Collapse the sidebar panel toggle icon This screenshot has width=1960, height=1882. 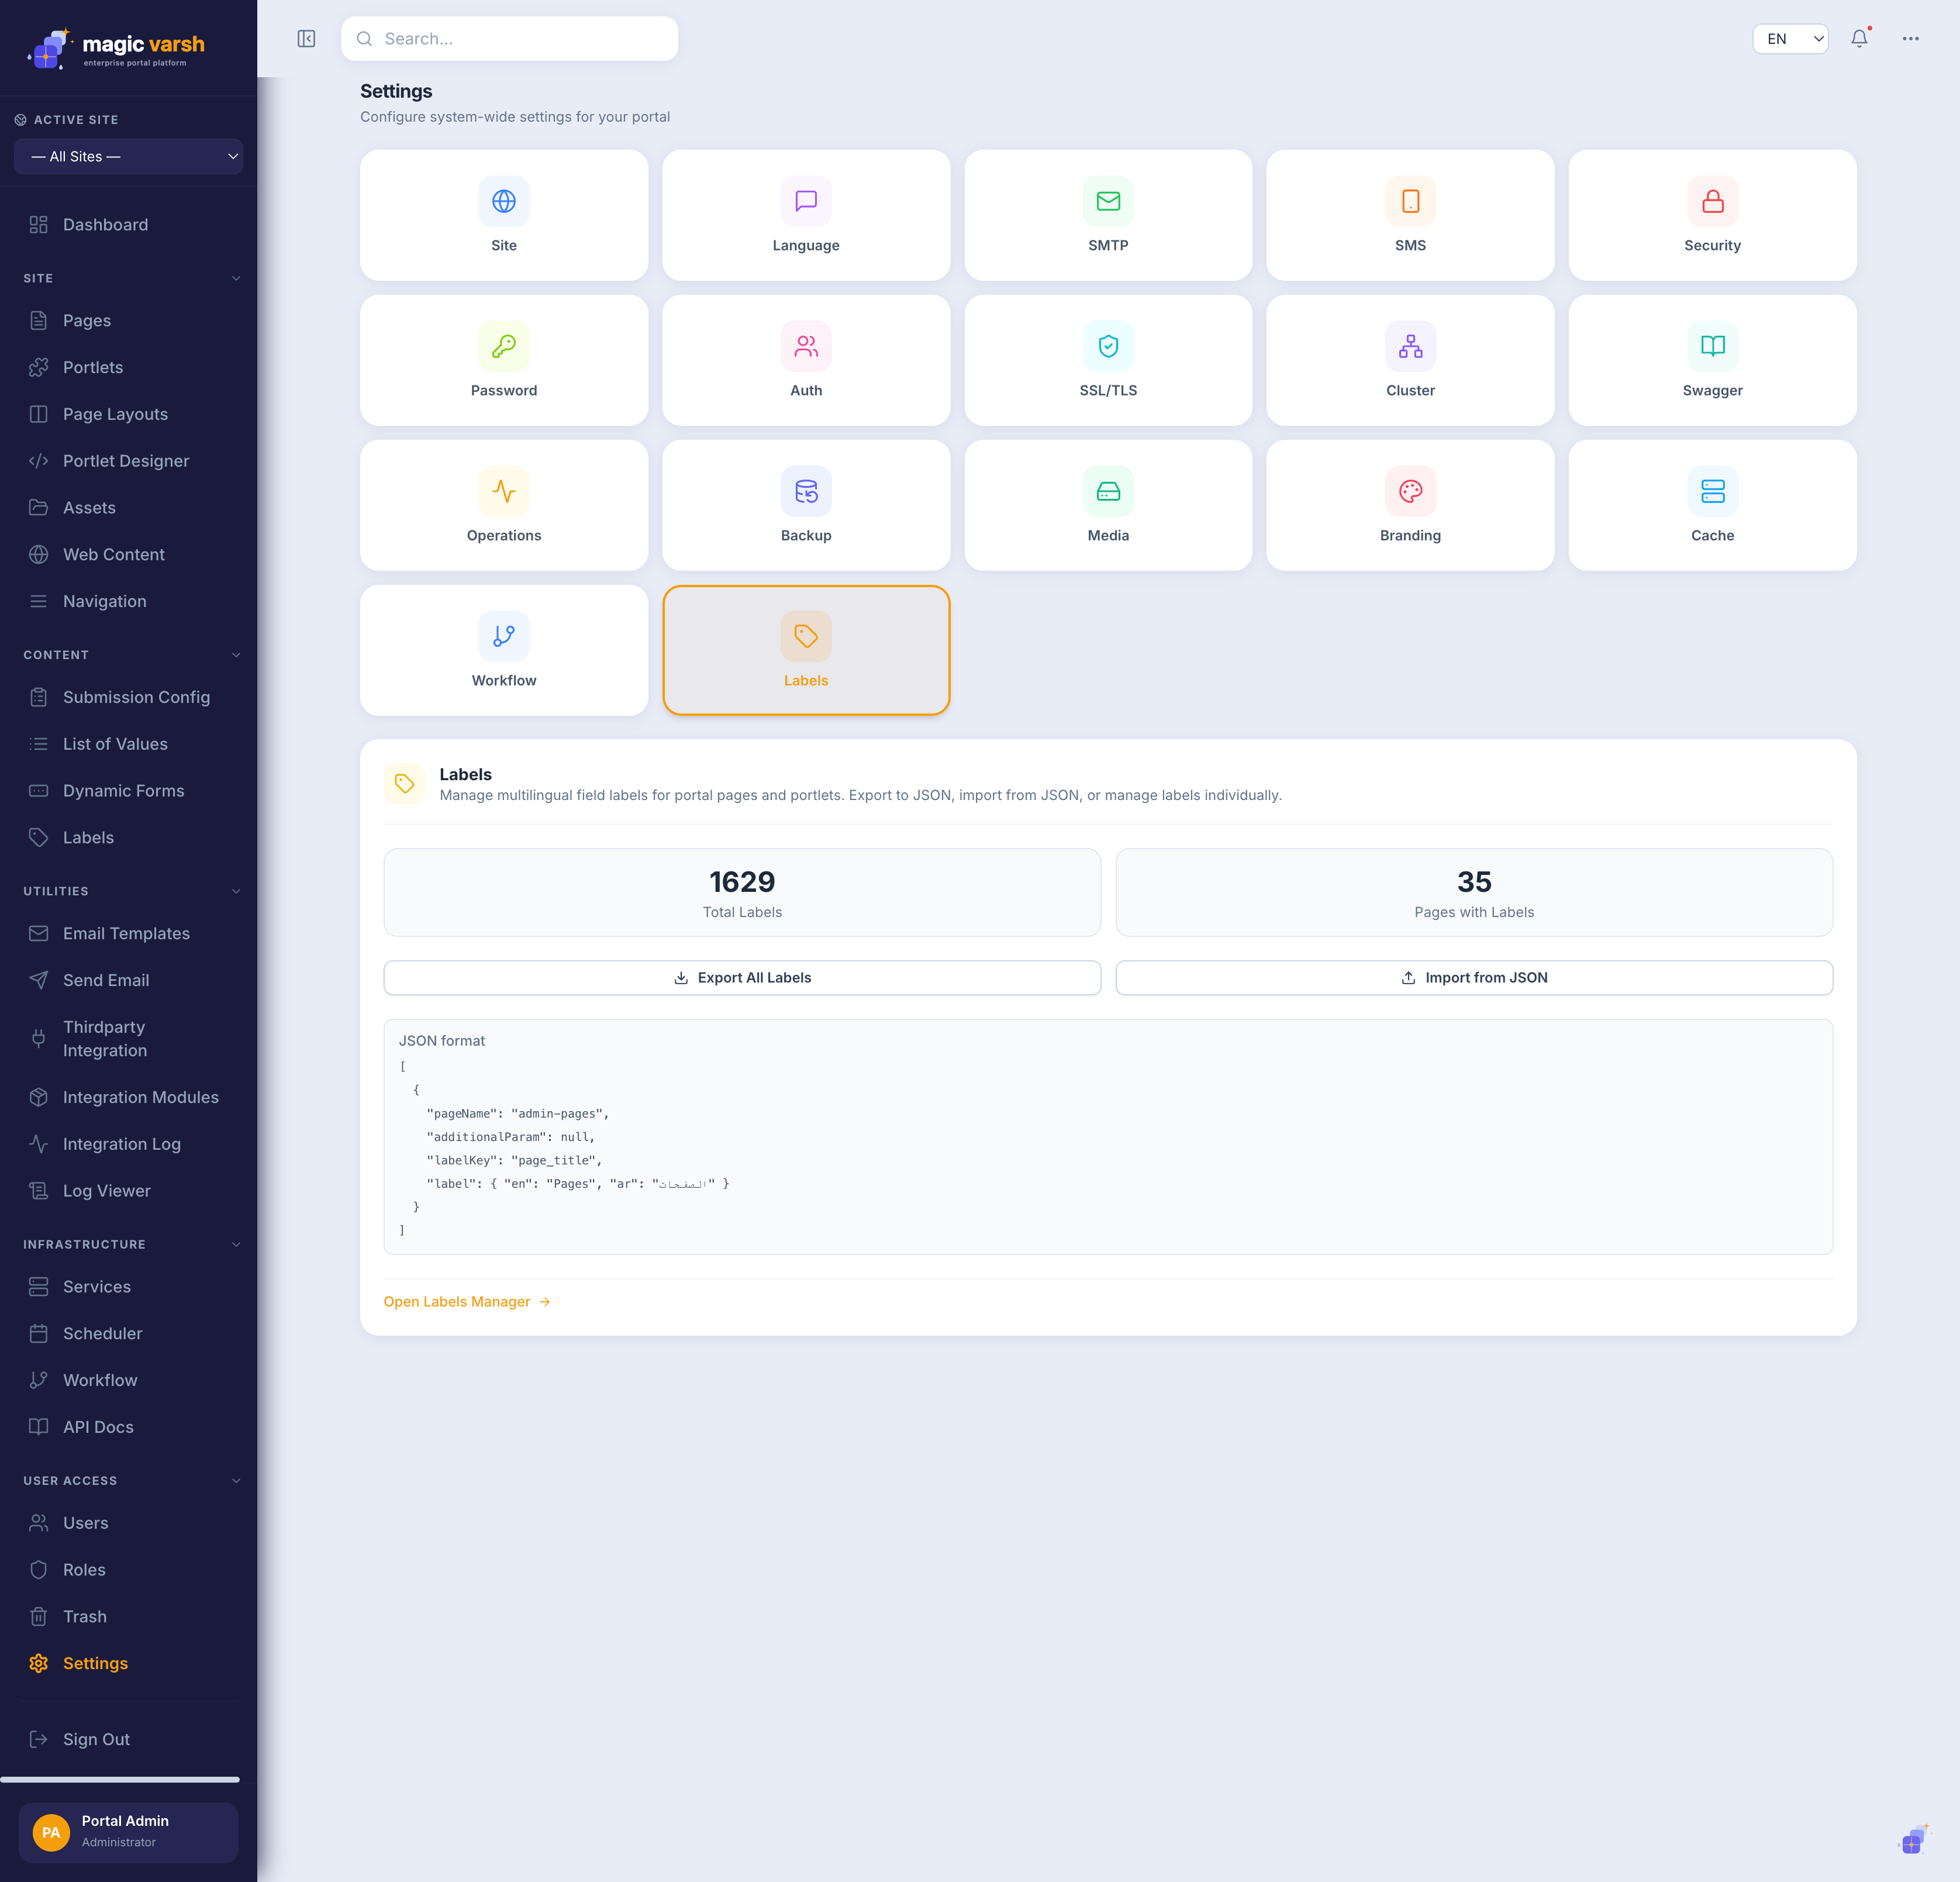pos(306,39)
